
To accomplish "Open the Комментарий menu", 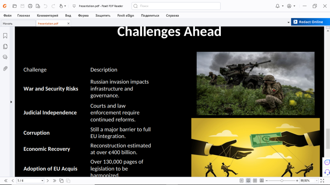I will click(x=47, y=15).
